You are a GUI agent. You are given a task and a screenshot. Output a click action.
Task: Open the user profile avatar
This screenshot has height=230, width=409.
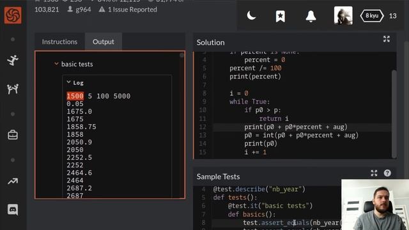pyautogui.click(x=343, y=15)
